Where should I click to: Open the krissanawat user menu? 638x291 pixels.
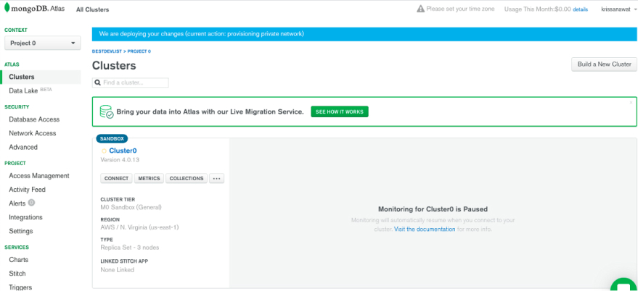coord(619,9)
